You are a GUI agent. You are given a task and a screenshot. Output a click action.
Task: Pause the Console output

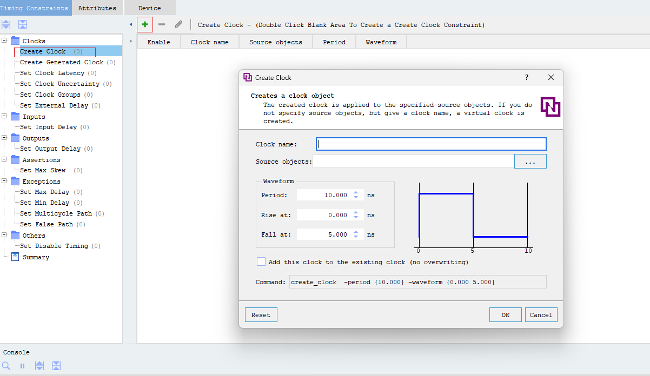point(22,366)
